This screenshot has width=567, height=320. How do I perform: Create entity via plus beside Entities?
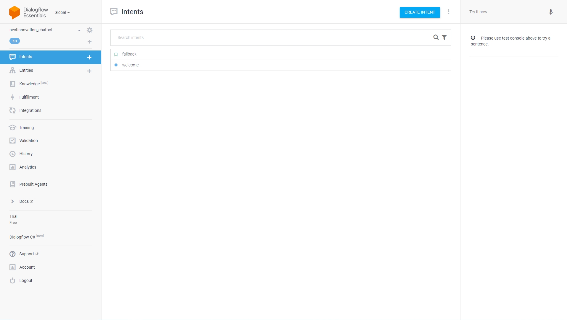[89, 71]
